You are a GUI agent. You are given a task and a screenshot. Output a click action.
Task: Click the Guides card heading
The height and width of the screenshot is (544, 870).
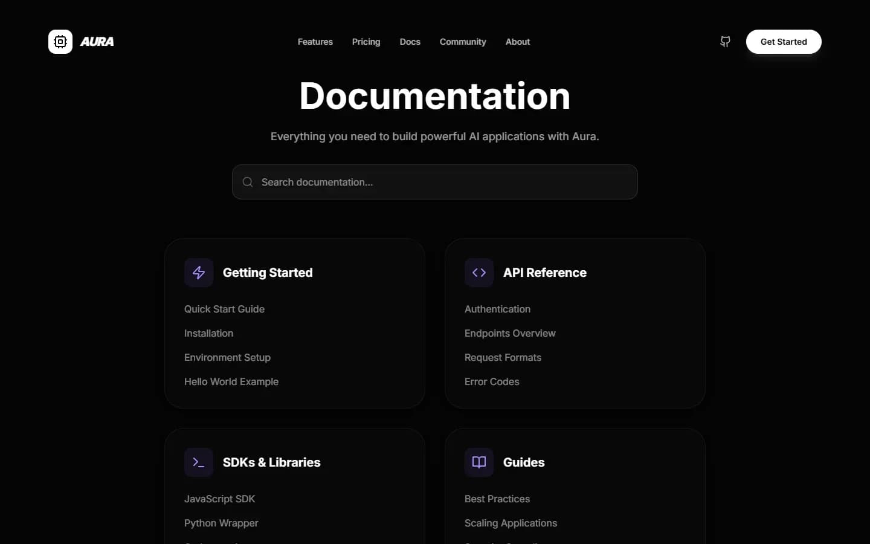coord(524,462)
